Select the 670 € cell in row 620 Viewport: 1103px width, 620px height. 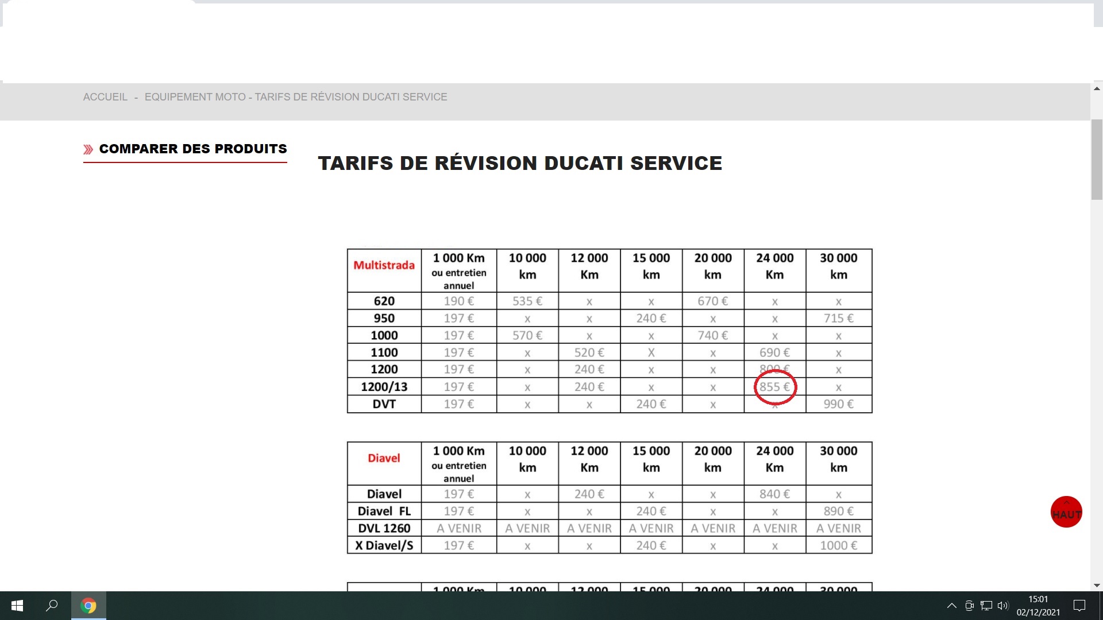(713, 301)
